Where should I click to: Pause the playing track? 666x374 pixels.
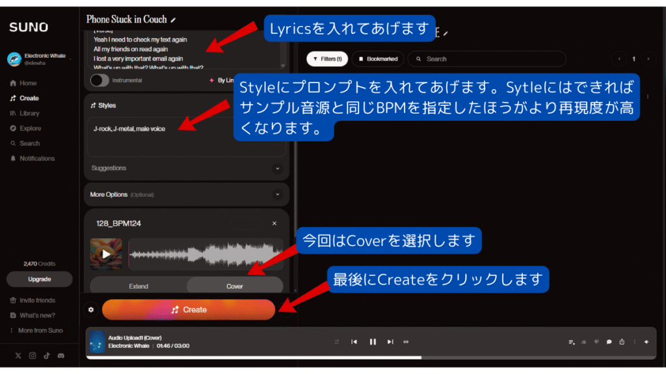pyautogui.click(x=373, y=342)
